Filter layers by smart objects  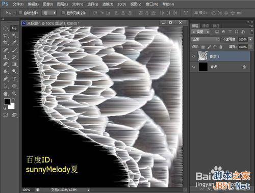click(x=243, y=32)
